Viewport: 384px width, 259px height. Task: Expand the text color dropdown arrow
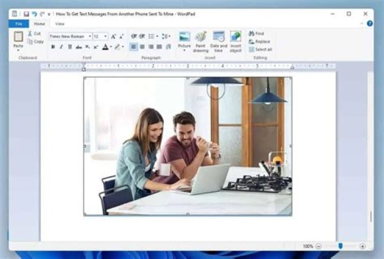pos(111,47)
